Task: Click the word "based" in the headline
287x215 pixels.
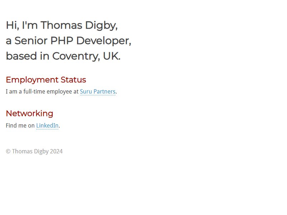Action: 21,56
